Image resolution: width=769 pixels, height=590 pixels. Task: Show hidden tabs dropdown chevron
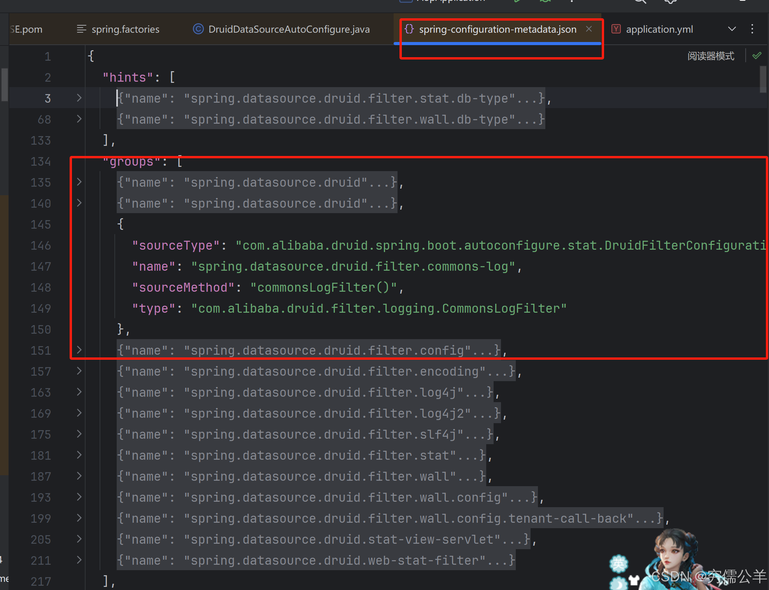(x=732, y=29)
